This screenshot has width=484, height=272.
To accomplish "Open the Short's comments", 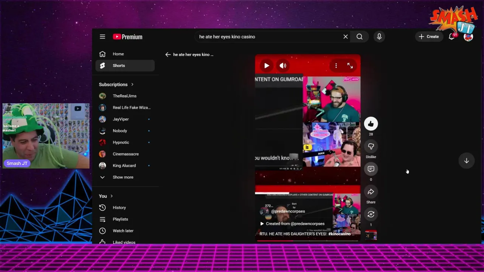I will pos(371,169).
